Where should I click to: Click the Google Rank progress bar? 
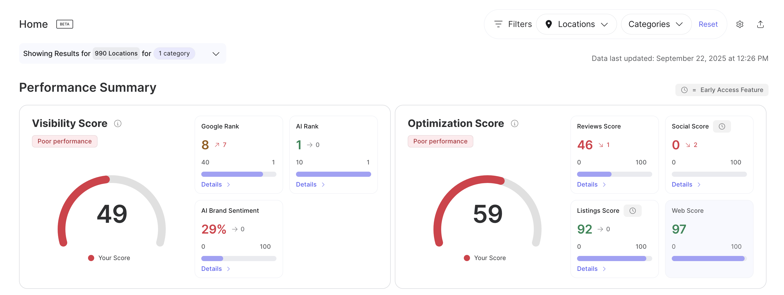pos(239,174)
